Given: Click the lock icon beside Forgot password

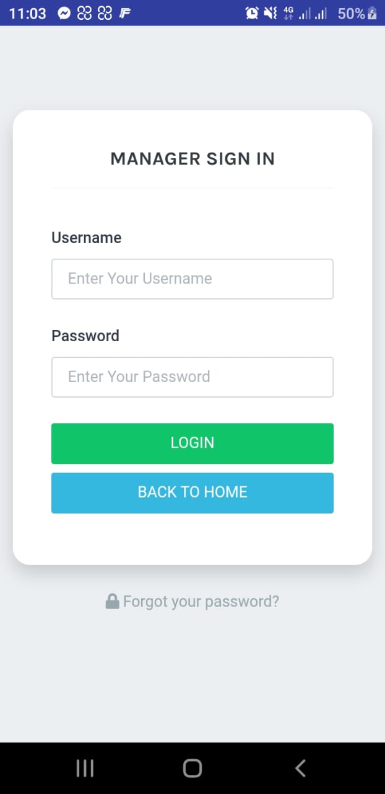Looking at the screenshot, I should [x=112, y=601].
